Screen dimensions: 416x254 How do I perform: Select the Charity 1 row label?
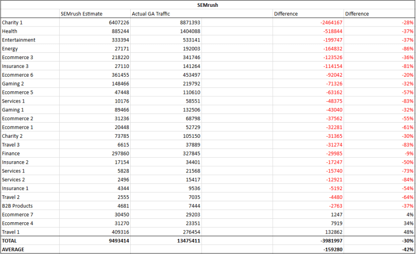click(30, 22)
